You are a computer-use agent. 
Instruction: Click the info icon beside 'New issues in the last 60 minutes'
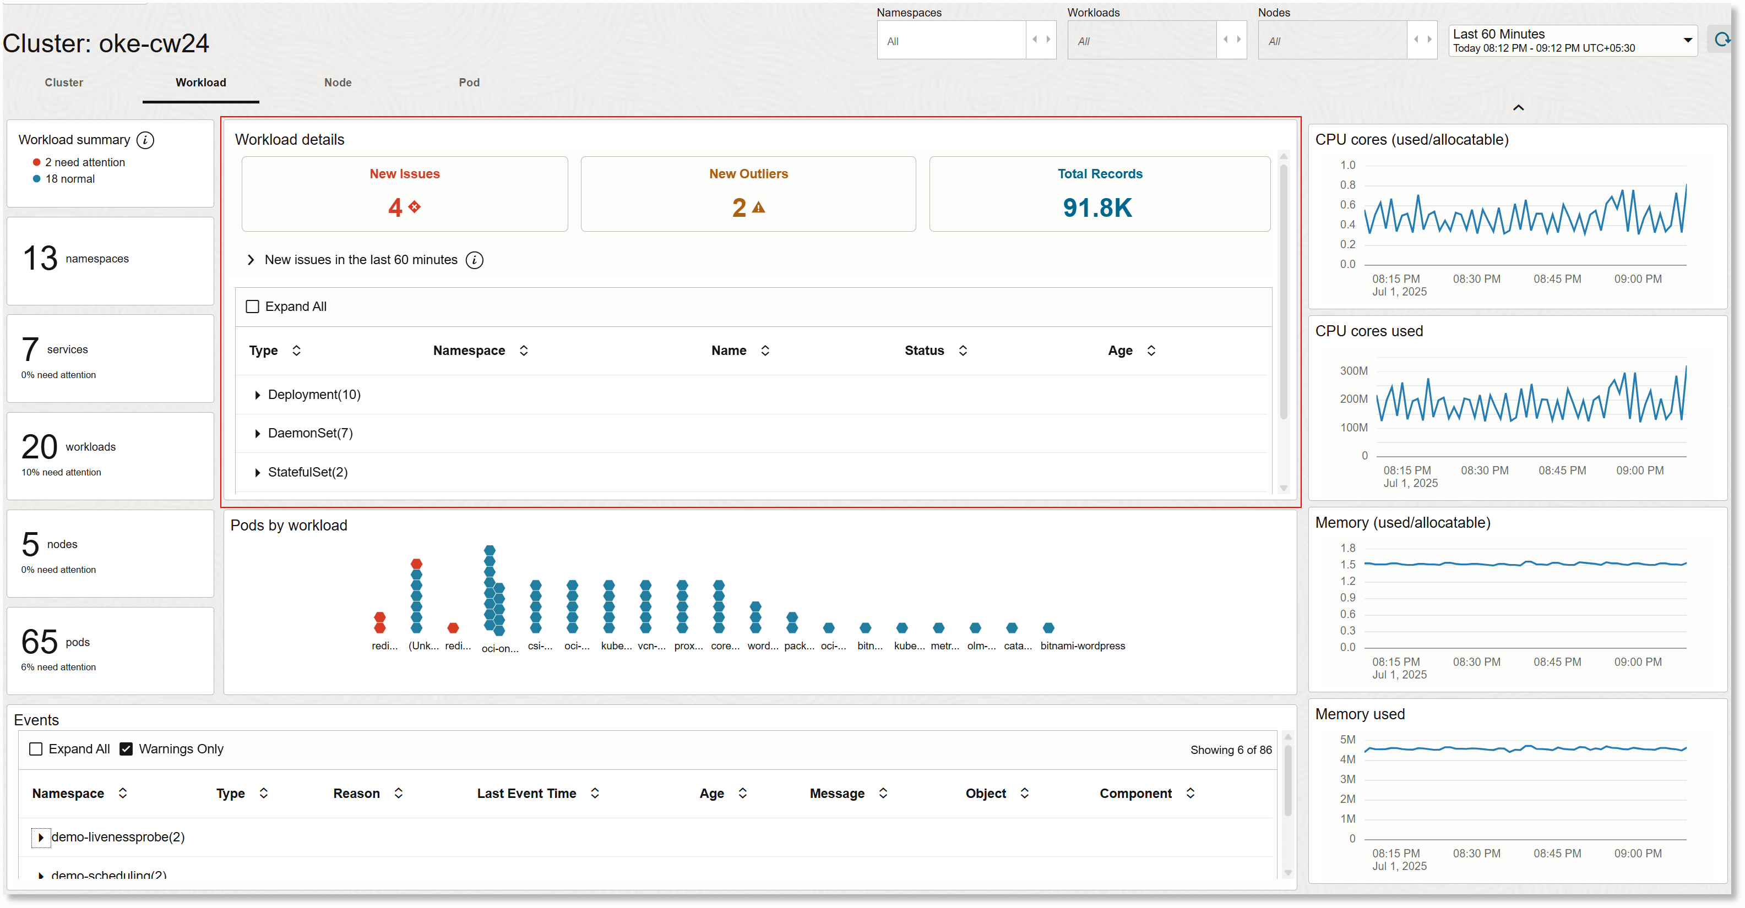pos(474,260)
